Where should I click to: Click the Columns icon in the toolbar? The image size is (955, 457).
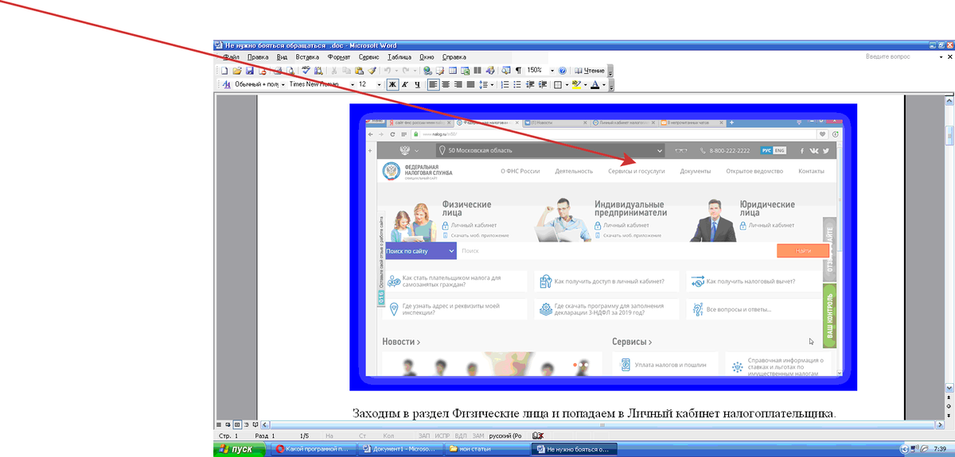(477, 71)
